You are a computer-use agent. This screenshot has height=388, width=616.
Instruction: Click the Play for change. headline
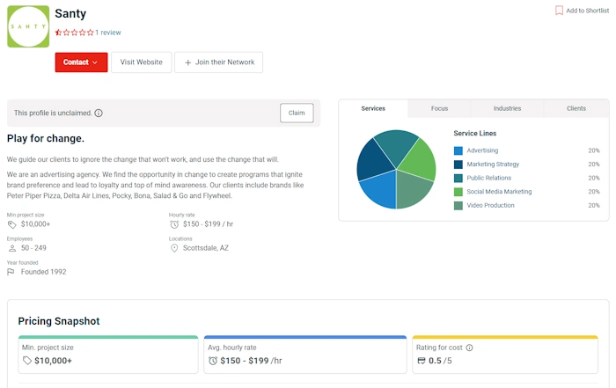click(x=46, y=139)
